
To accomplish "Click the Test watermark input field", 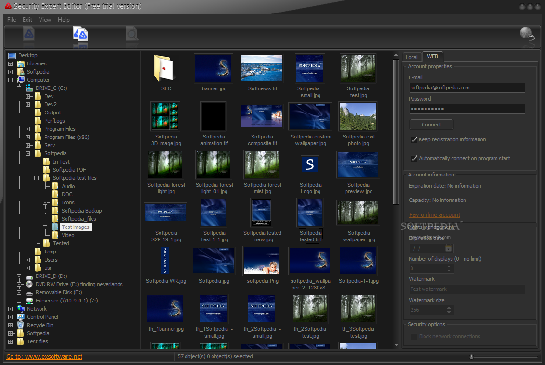I will (467, 289).
